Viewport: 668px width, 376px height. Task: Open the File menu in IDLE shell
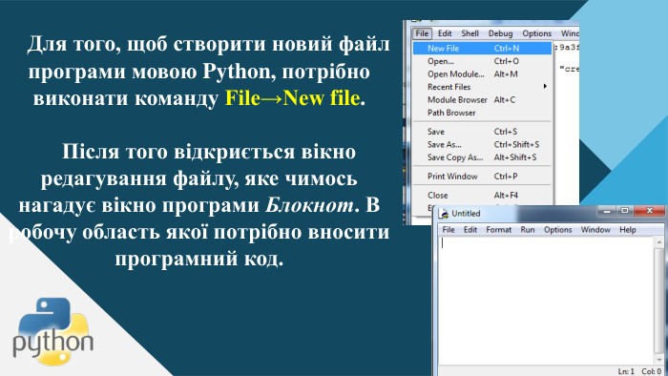[422, 33]
